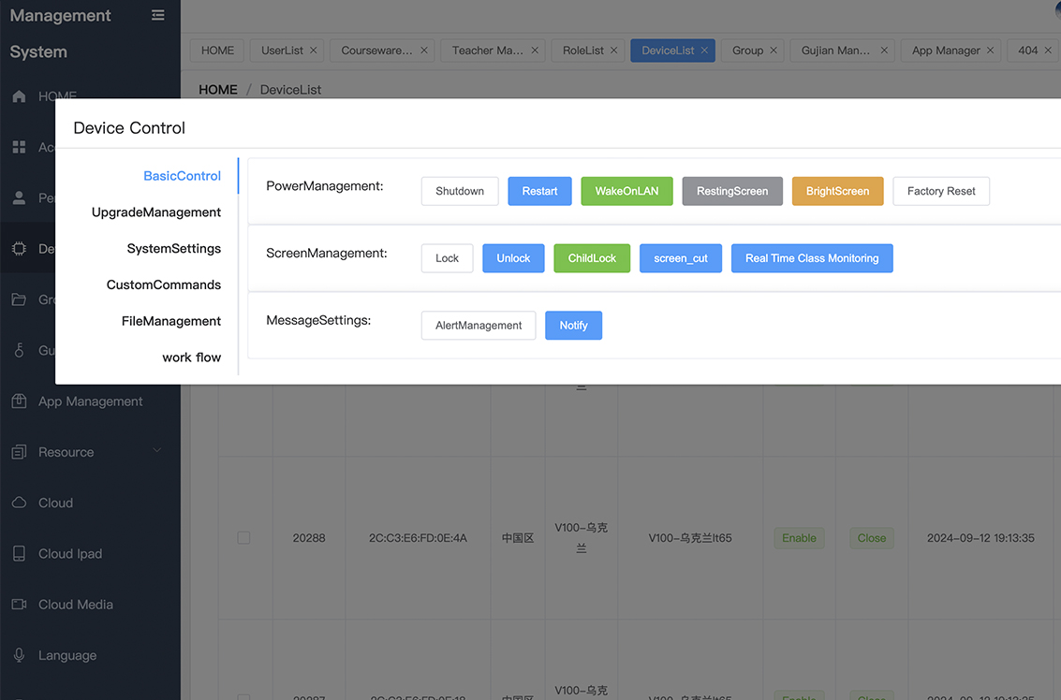The height and width of the screenshot is (700, 1061).
Task: Tick the checkbox for device 20288
Action: tap(243, 538)
